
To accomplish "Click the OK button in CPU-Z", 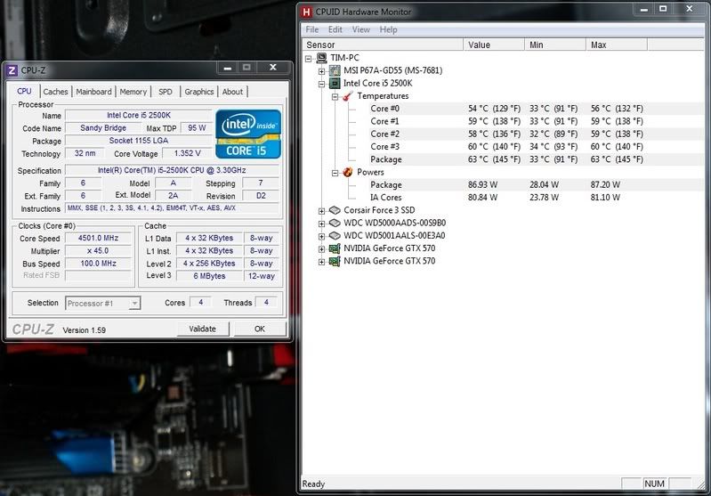I will coord(259,329).
